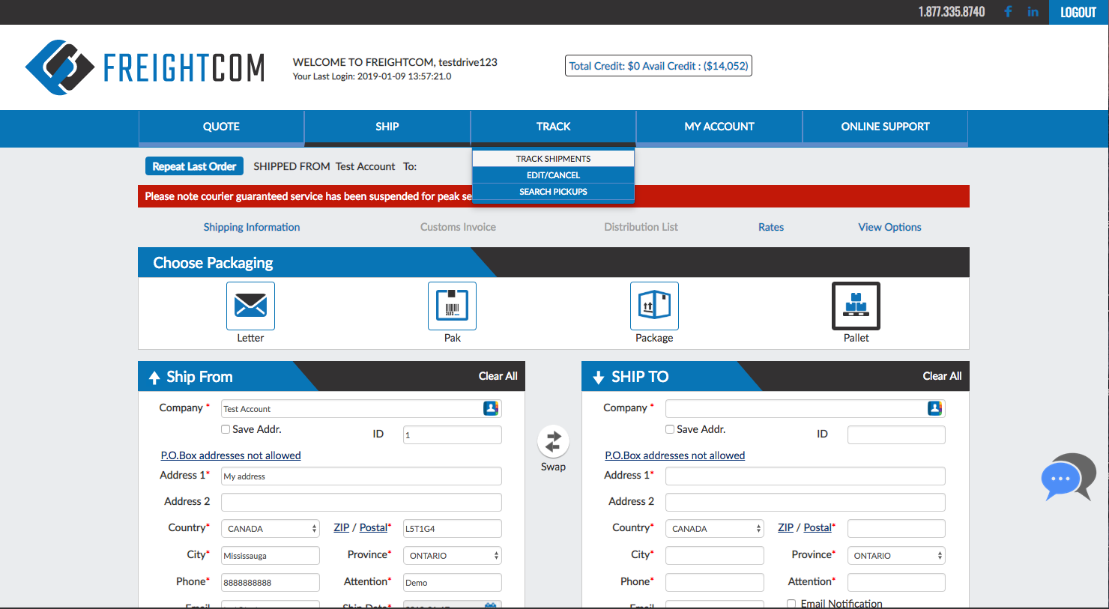Screen dimensions: 1109x609
Task: Focus Ship From postal code field
Action: pyautogui.click(x=453, y=529)
